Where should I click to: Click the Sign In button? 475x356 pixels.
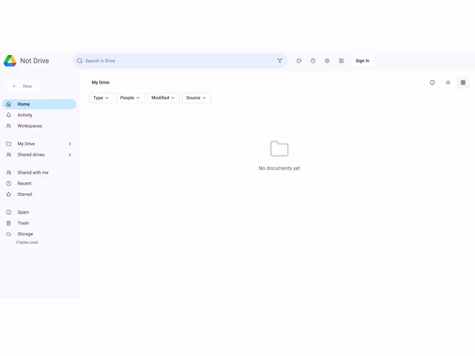click(362, 60)
